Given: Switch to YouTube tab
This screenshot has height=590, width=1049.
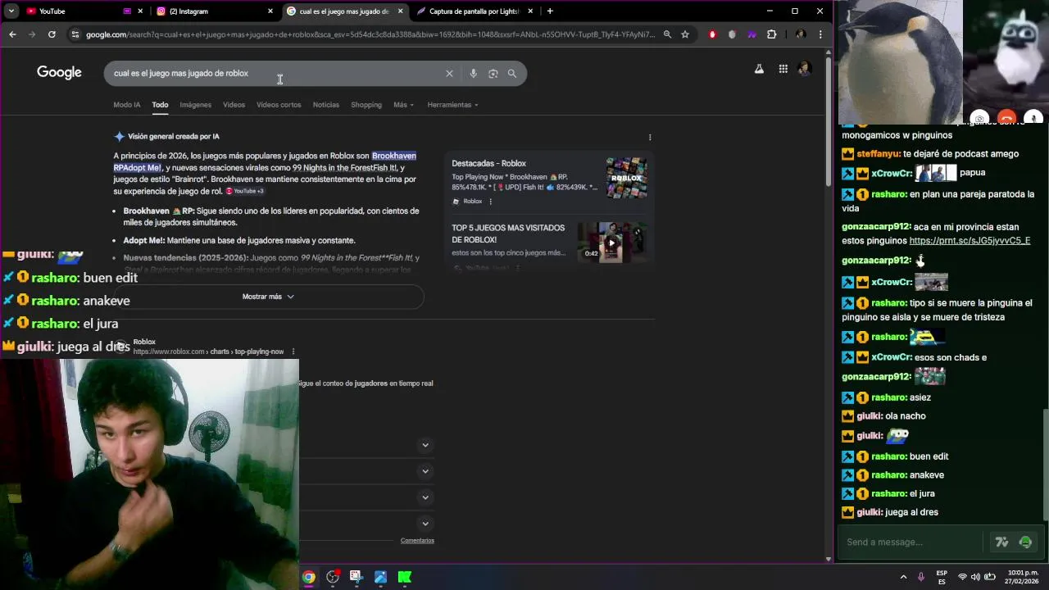Looking at the screenshot, I should pyautogui.click(x=74, y=11).
